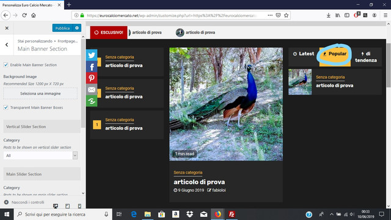Screen dimensions: 391x220
Task: Switch to the Latest tab
Action: click(x=304, y=54)
